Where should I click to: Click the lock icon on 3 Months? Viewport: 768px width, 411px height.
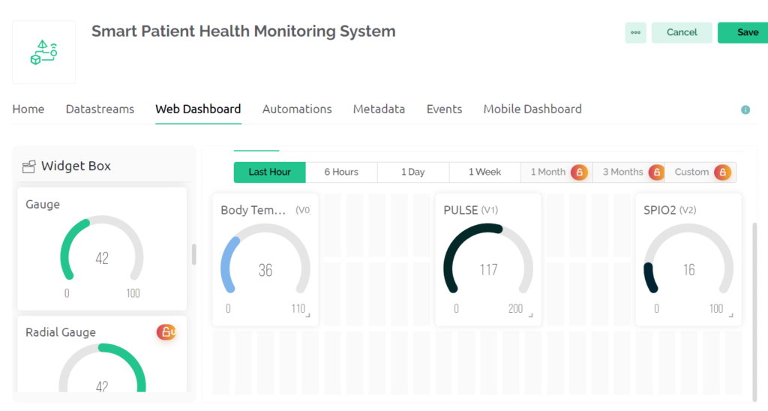coord(655,172)
